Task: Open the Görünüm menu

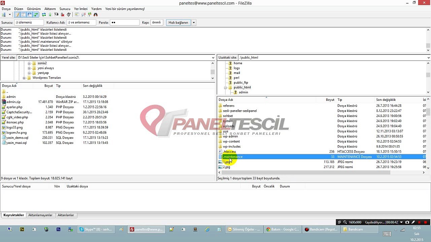Action: click(34, 9)
